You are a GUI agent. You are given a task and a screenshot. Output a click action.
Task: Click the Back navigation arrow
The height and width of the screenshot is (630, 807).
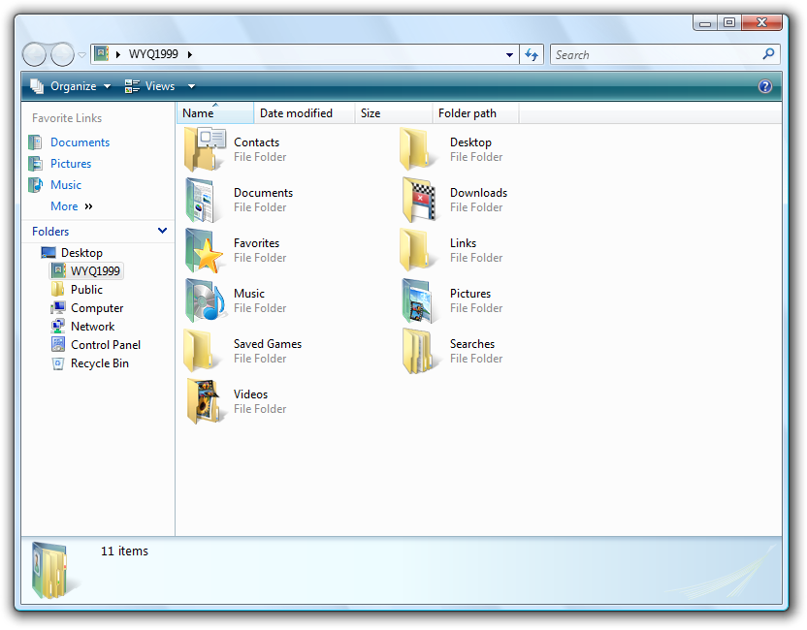click(x=35, y=55)
